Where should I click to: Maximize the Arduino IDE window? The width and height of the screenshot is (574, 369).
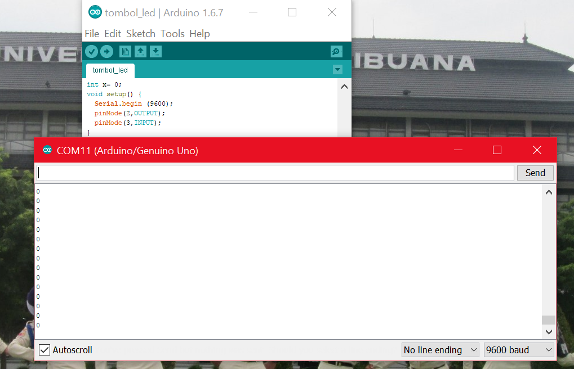coord(292,12)
